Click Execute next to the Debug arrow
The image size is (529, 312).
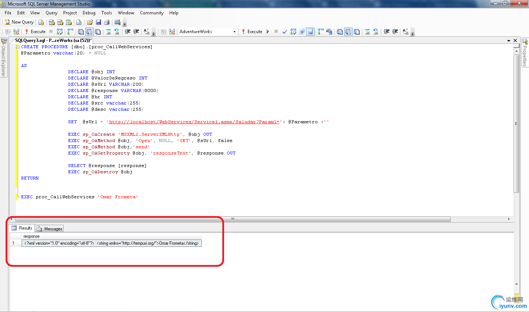pos(252,32)
